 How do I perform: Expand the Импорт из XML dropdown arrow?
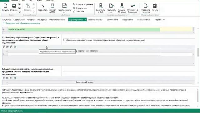click(56, 12)
